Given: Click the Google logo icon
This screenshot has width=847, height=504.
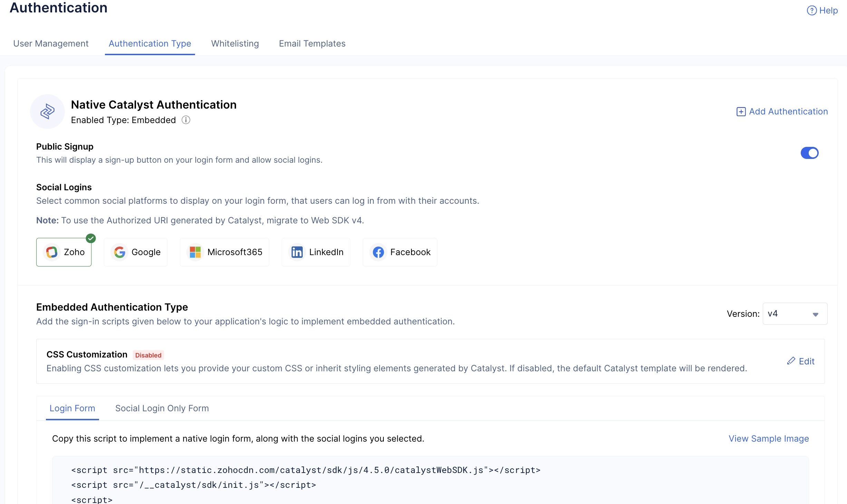Looking at the screenshot, I should [x=119, y=252].
